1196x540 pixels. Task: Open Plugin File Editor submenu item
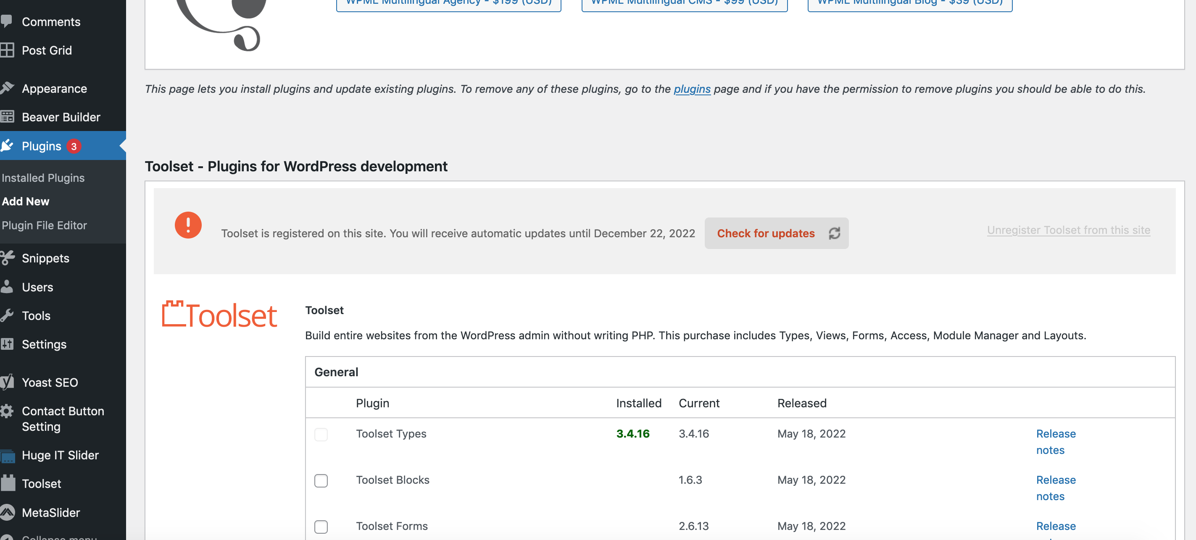tap(44, 225)
